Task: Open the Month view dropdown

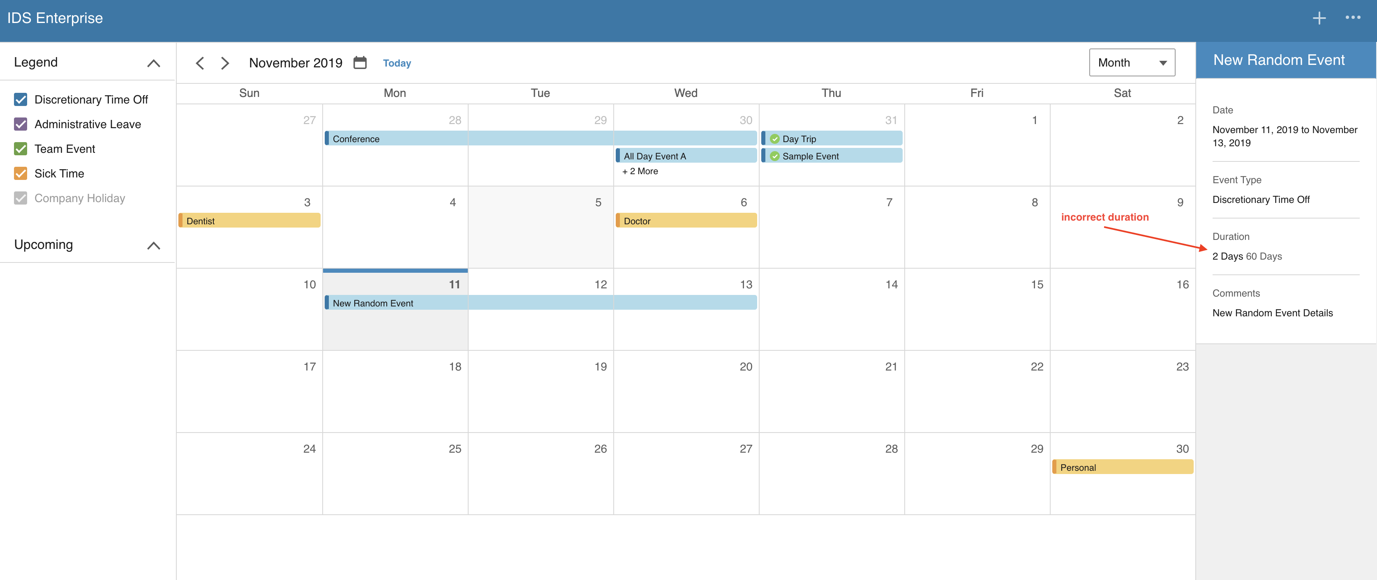Action: coord(1132,62)
